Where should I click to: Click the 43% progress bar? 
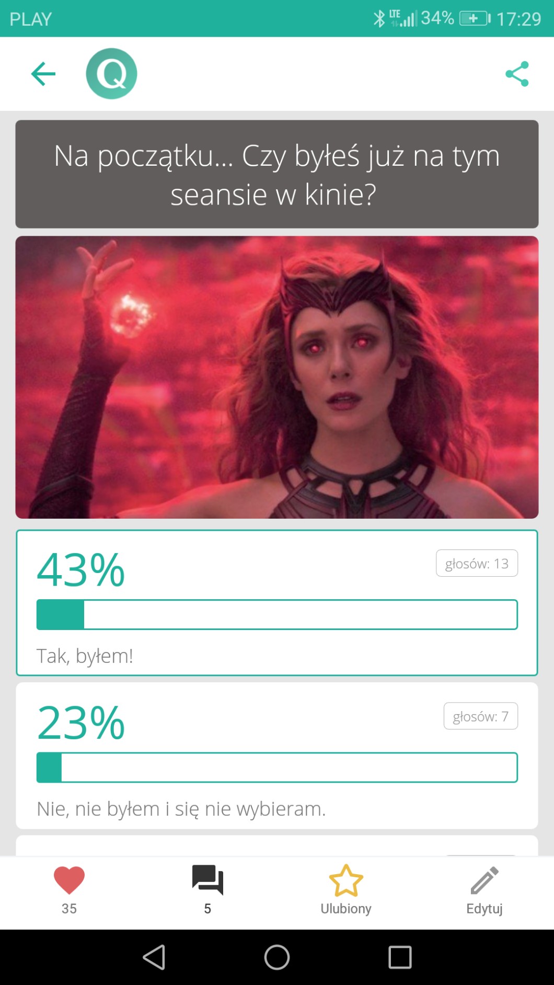pyautogui.click(x=277, y=615)
